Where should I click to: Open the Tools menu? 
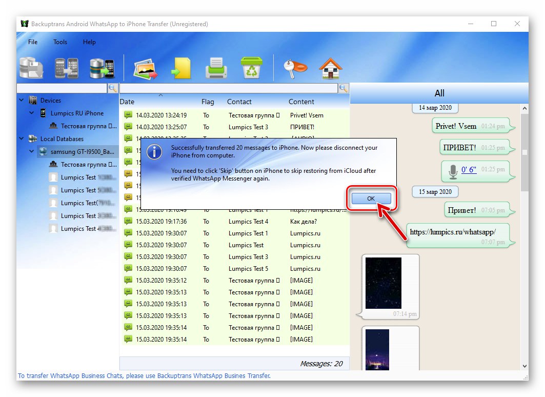click(x=60, y=42)
